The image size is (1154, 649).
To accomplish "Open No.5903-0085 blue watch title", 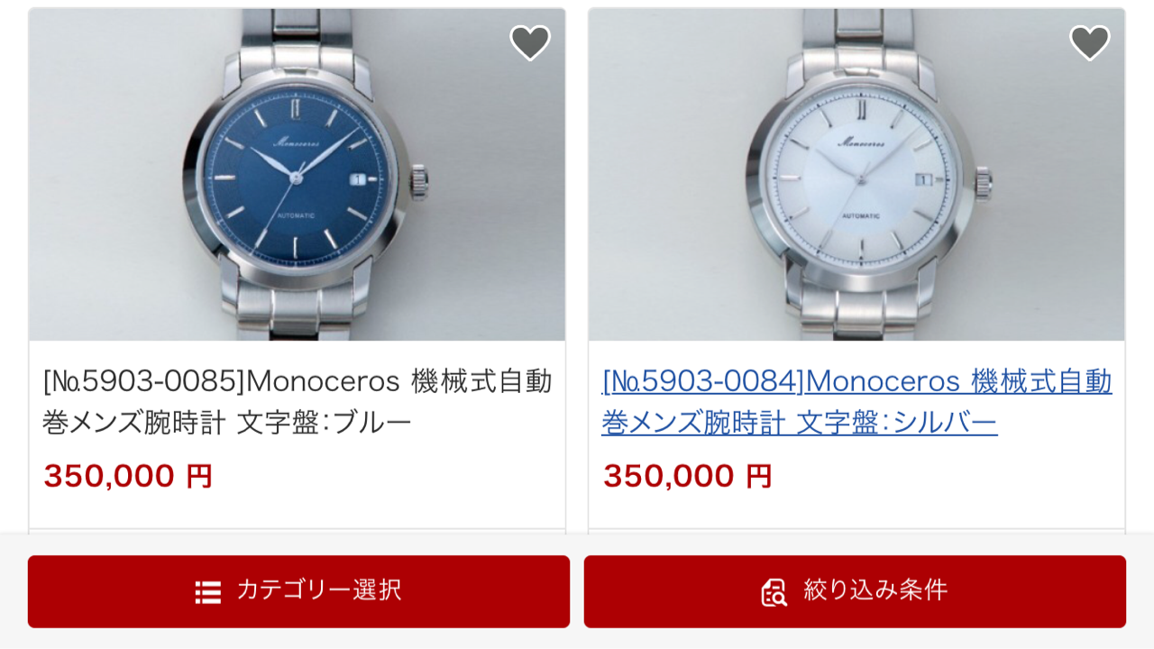I will (298, 402).
